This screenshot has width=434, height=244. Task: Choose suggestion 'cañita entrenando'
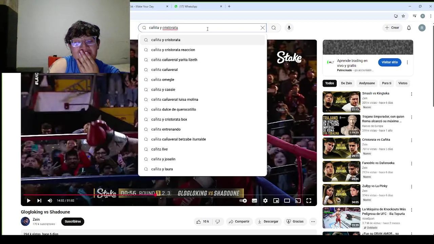202,129
